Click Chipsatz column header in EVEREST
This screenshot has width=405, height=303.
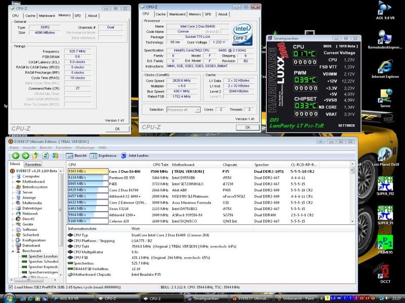236,165
